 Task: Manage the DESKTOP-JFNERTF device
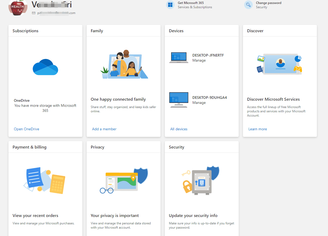pyautogui.click(x=199, y=60)
